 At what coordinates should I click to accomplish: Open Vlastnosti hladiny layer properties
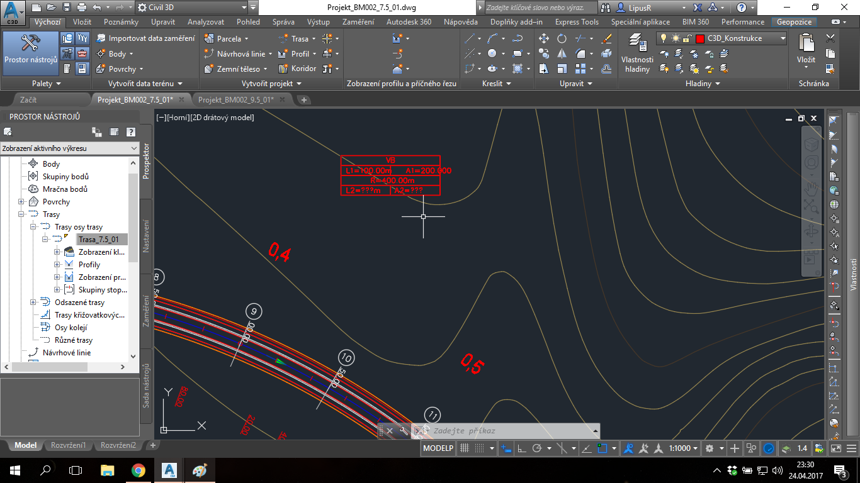pyautogui.click(x=637, y=53)
